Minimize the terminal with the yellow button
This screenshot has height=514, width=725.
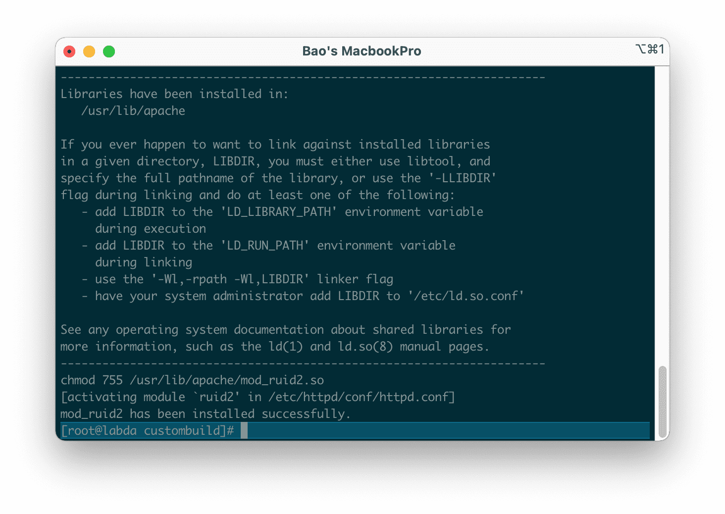89,51
